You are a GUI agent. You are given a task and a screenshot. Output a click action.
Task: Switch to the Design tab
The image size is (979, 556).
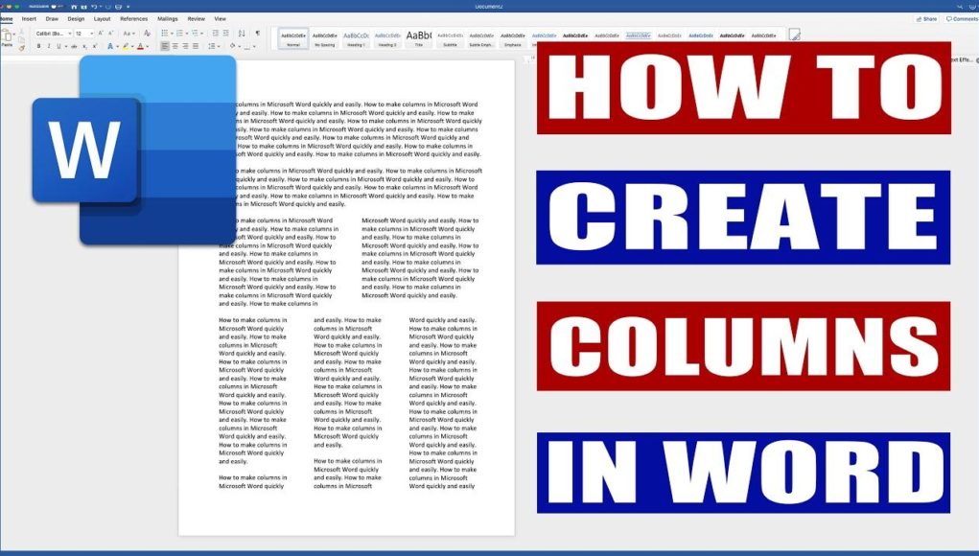click(76, 19)
